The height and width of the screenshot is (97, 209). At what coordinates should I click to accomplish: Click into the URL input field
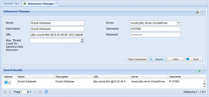pyautogui.click(x=57, y=35)
